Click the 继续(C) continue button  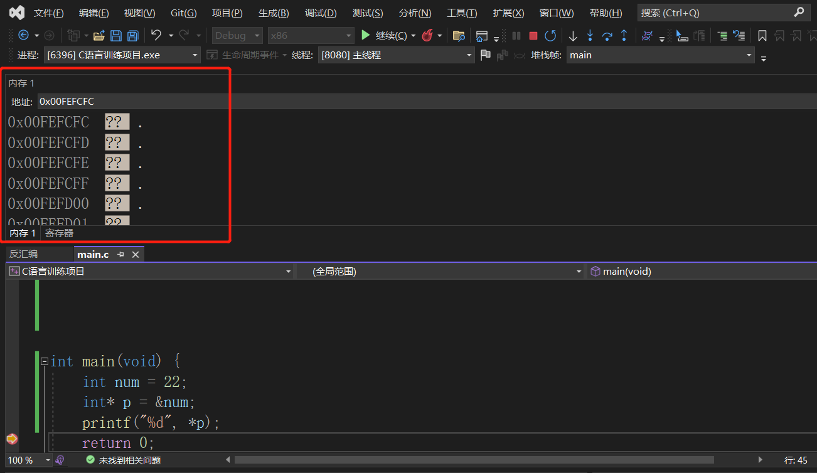[x=384, y=36]
